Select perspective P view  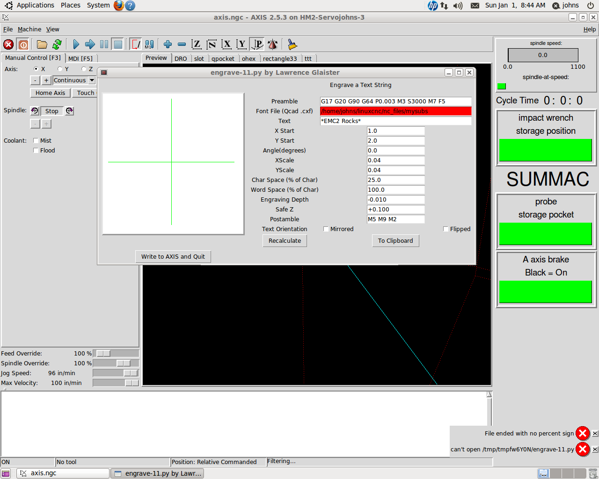pos(257,44)
